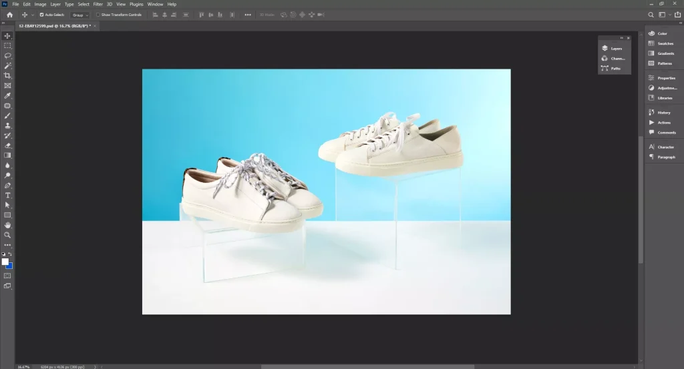Expand the toolbox with double-arrow
684x369 pixels.
click(3, 23)
